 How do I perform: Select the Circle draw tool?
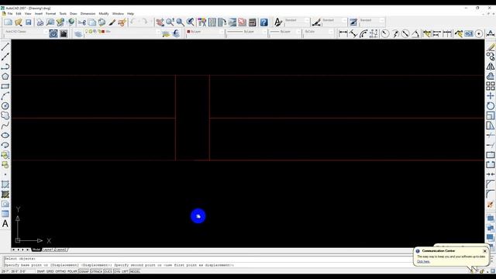coord(5,105)
